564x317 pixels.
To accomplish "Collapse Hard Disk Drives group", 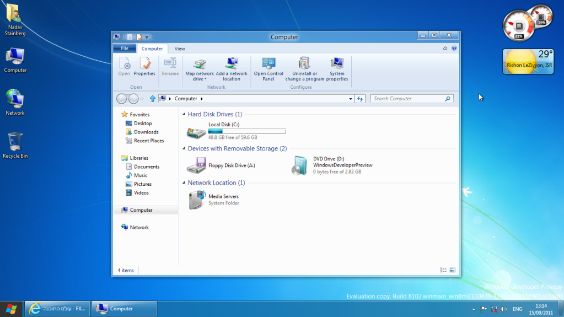I will pos(184,114).
